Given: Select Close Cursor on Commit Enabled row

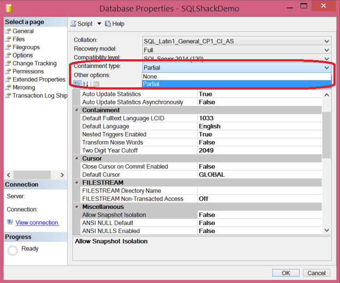Looking at the screenshot, I should pyautogui.click(x=201, y=166).
